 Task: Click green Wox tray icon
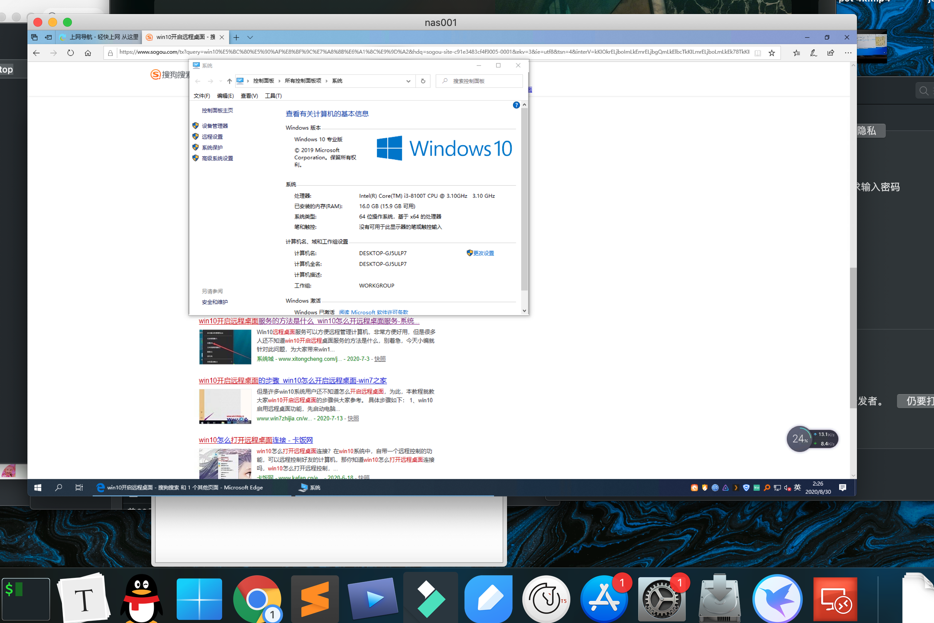(x=757, y=487)
